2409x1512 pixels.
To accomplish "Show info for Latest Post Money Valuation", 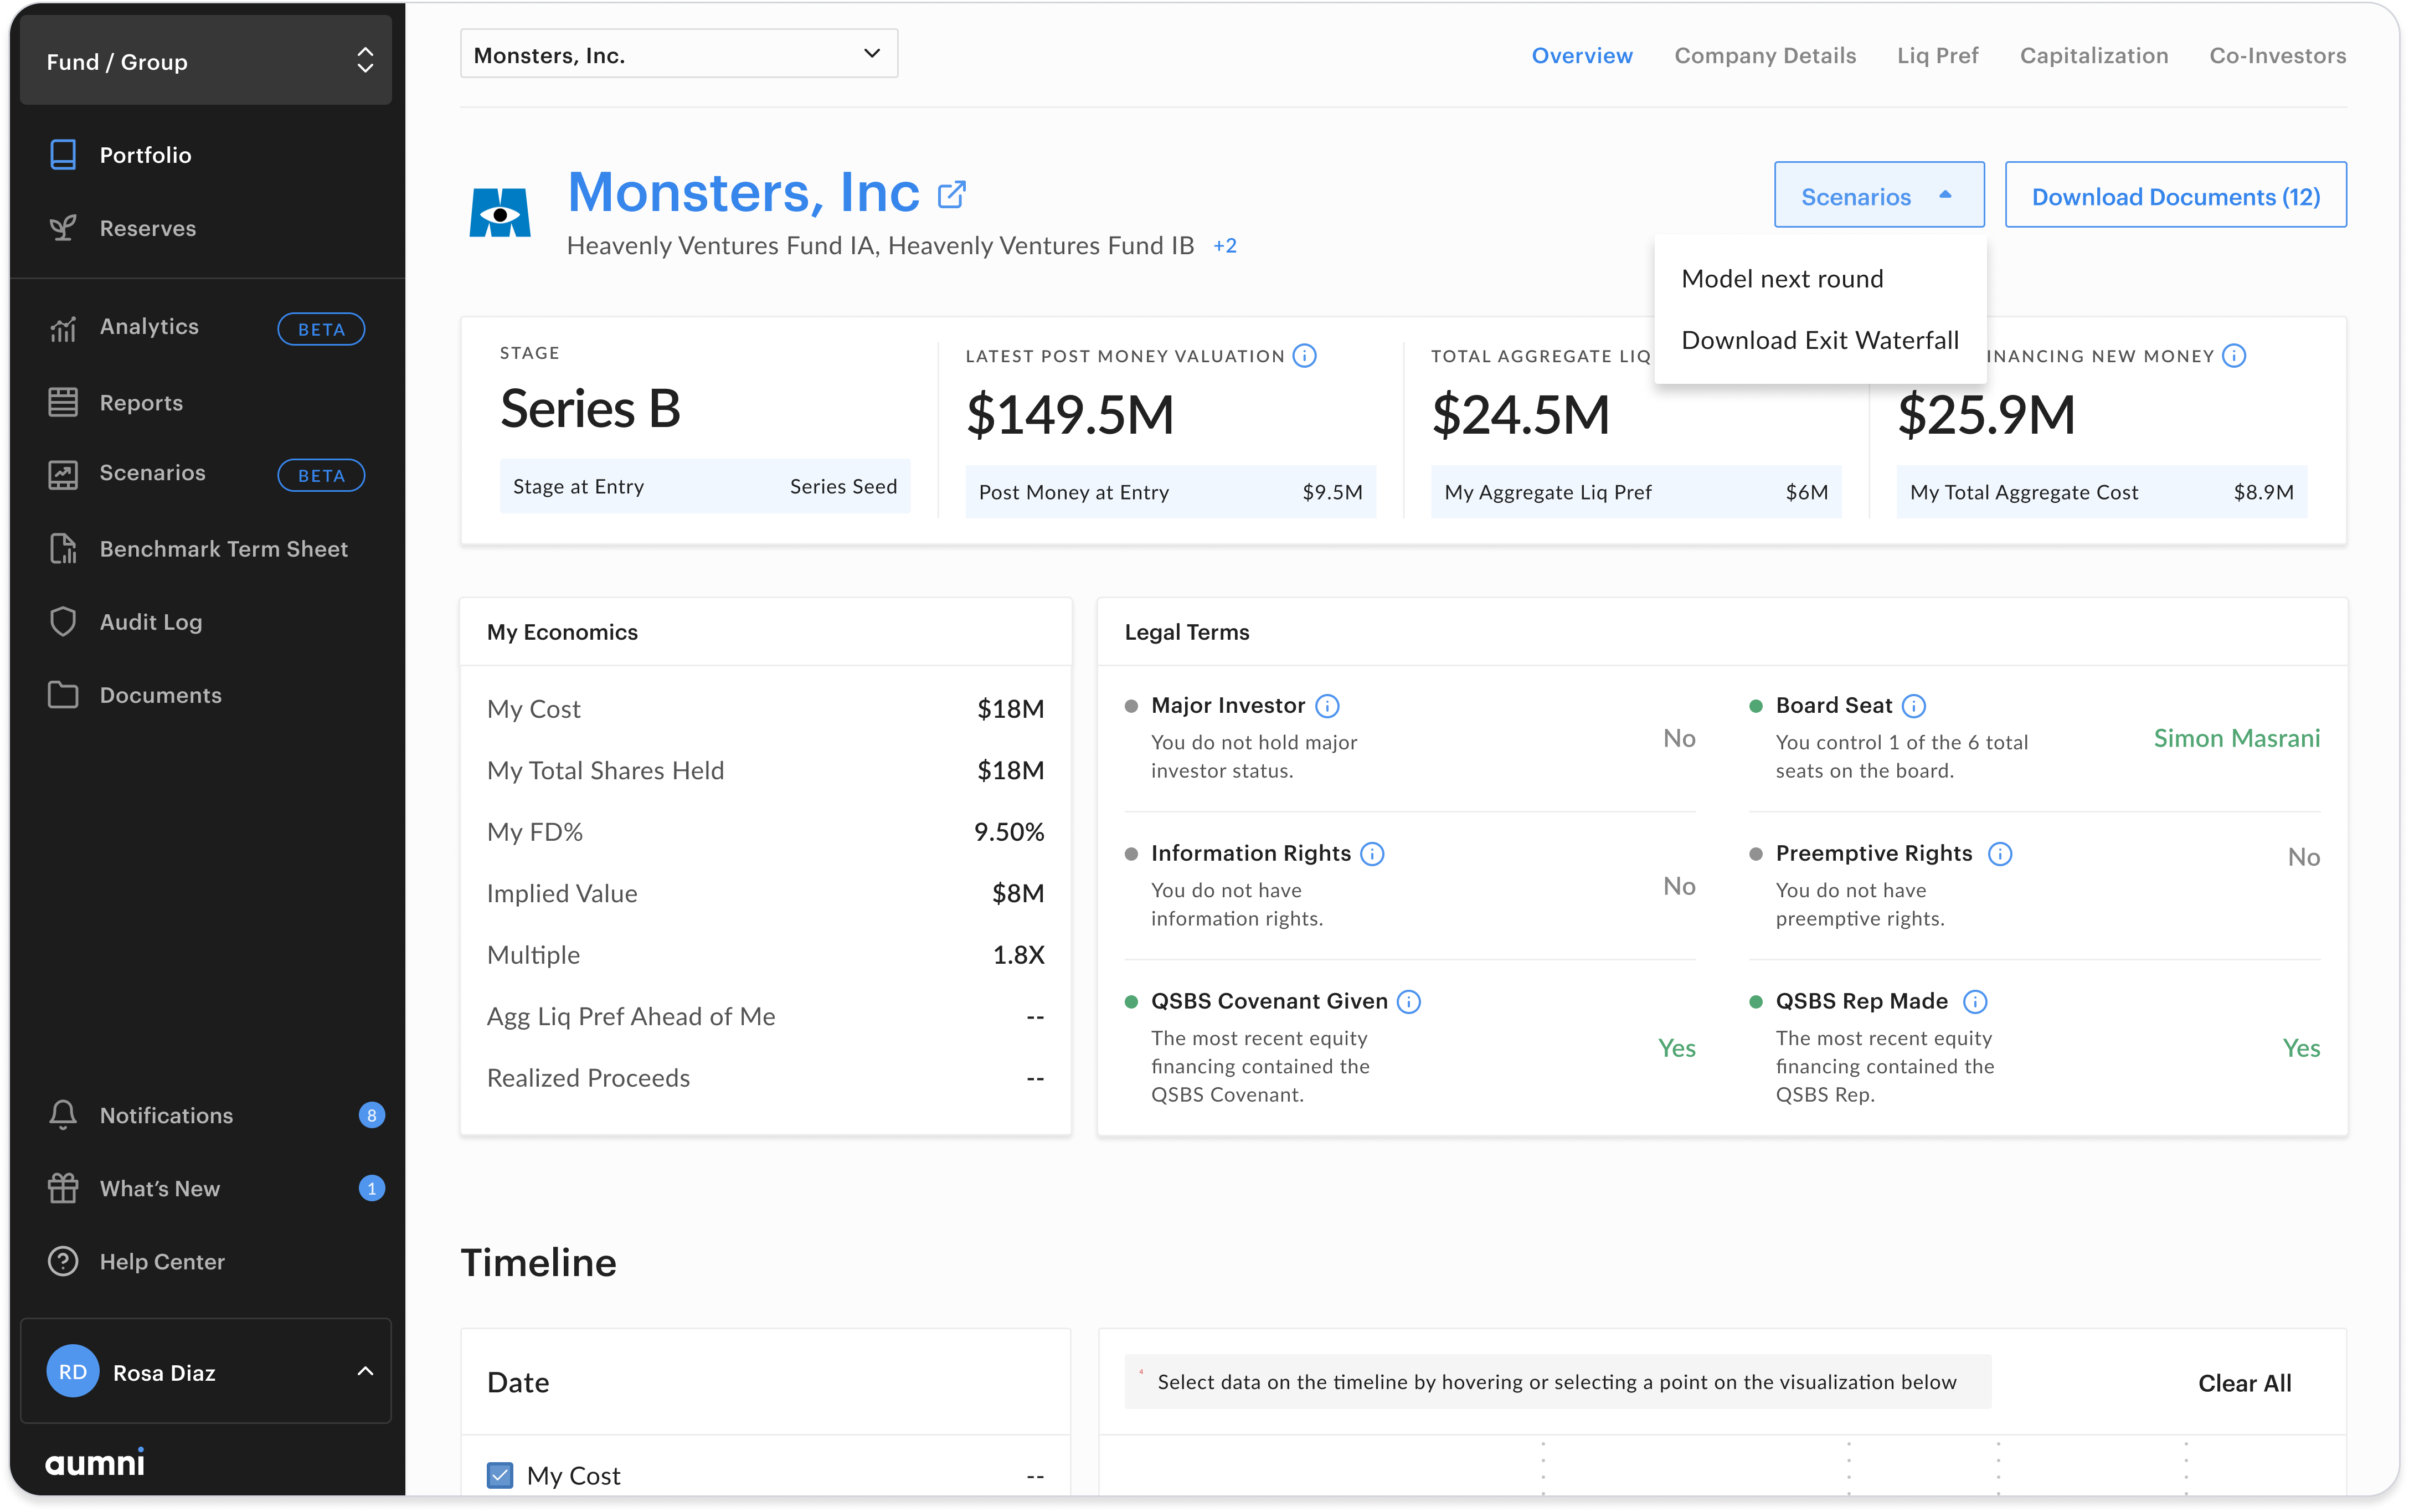I will pyautogui.click(x=1304, y=356).
